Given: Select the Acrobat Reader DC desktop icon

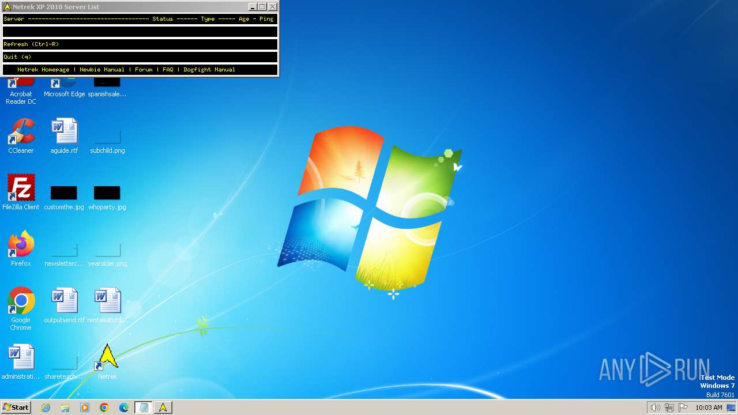Looking at the screenshot, I should 21,91.
